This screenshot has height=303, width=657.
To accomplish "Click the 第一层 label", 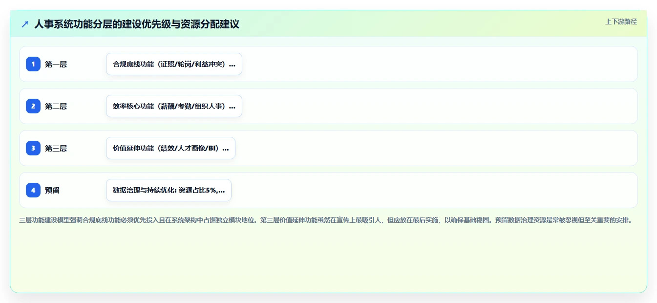I will [x=56, y=64].
